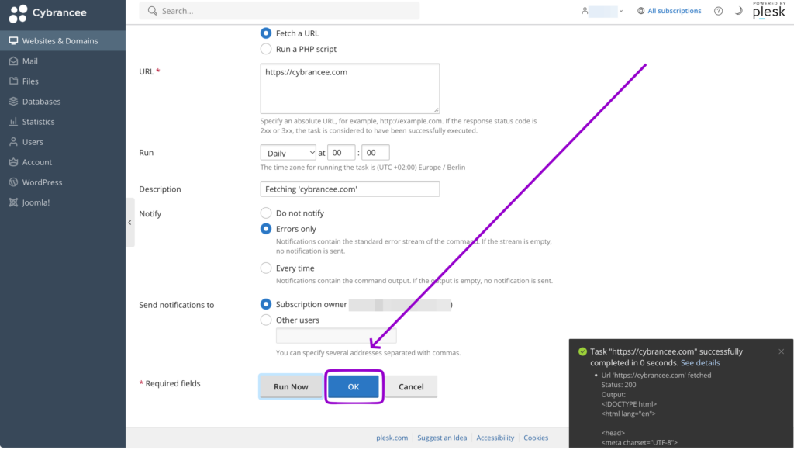Select Other users as recipient
The height and width of the screenshot is (450, 794).
click(266, 320)
